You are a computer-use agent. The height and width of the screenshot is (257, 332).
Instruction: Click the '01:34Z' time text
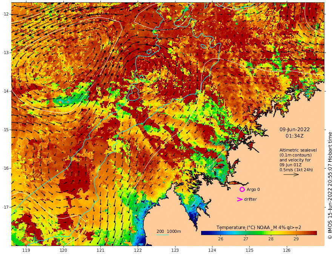click(295, 136)
